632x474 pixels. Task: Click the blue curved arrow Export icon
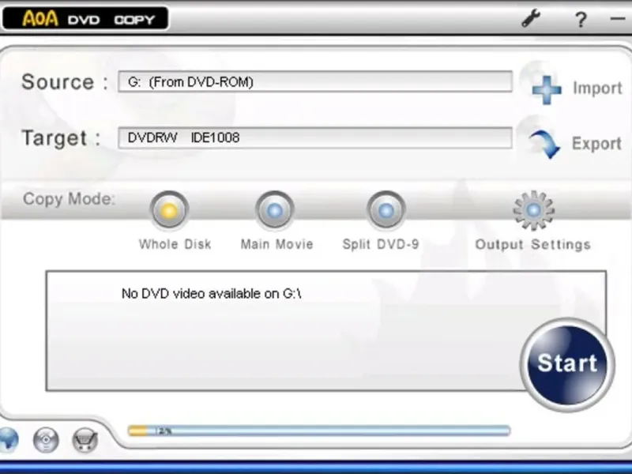click(x=545, y=144)
